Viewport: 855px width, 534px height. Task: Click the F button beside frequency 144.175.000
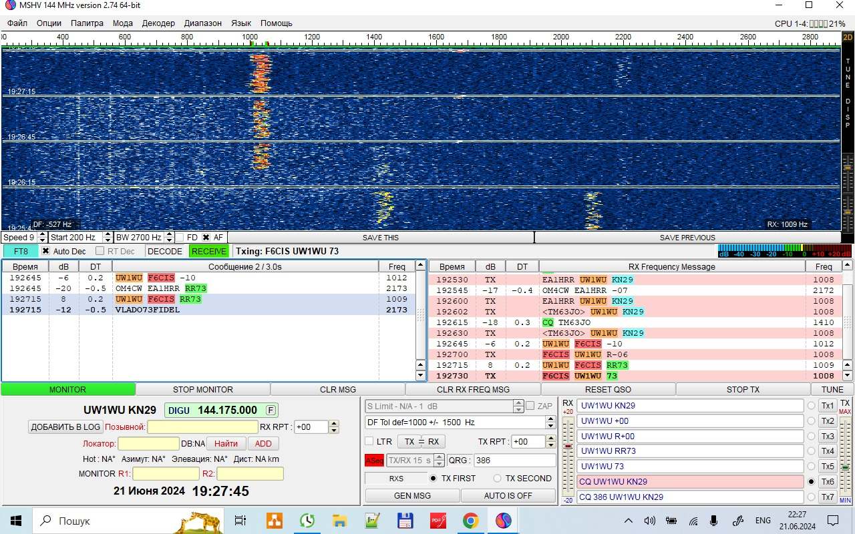click(271, 410)
